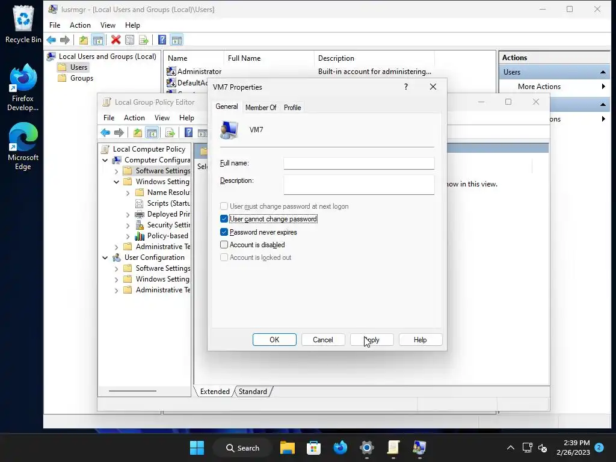
Task: Toggle console tree icon in Group Policy Editor
Action: tap(152, 133)
